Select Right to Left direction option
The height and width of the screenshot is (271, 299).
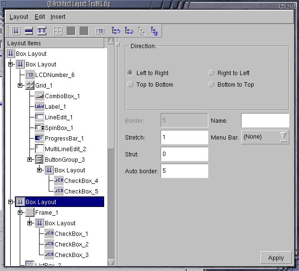pyautogui.click(x=211, y=73)
